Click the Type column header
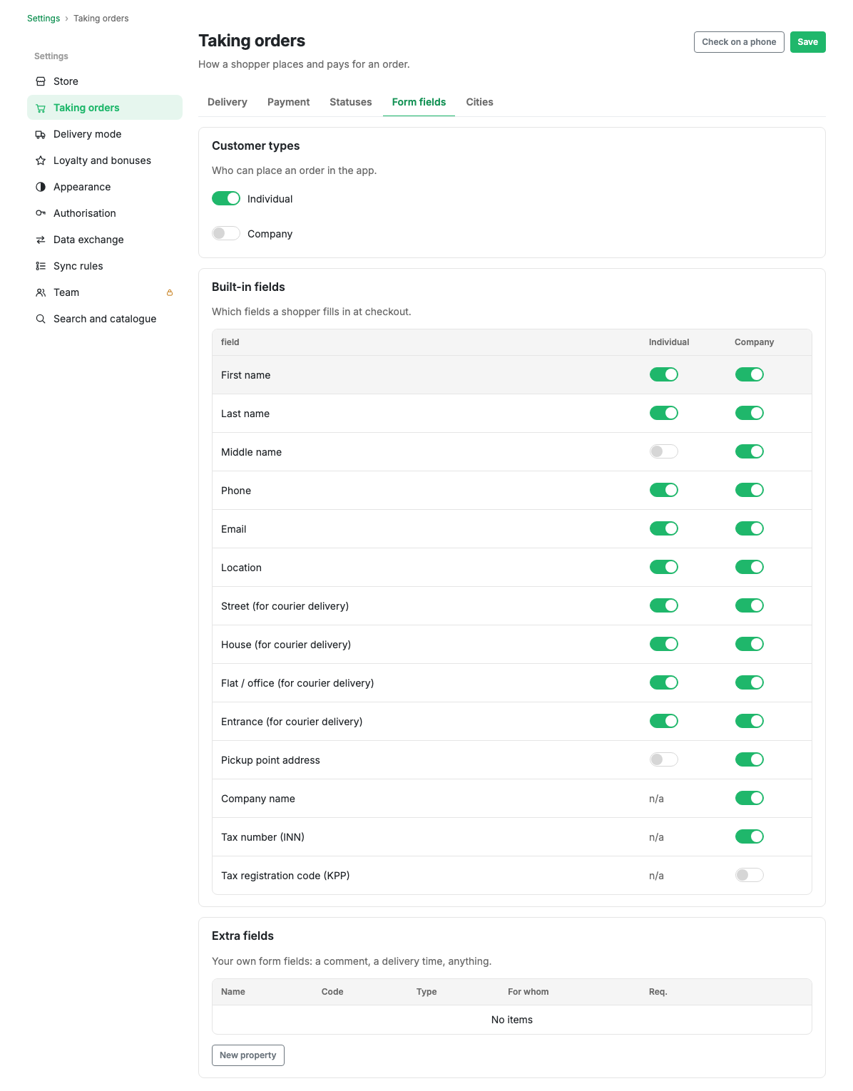 point(426,992)
